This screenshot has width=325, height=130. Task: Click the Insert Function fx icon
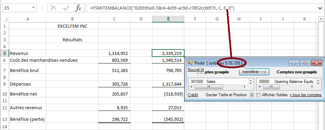click(78, 8)
